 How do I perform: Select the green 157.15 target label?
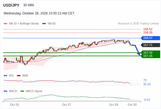[148, 56]
